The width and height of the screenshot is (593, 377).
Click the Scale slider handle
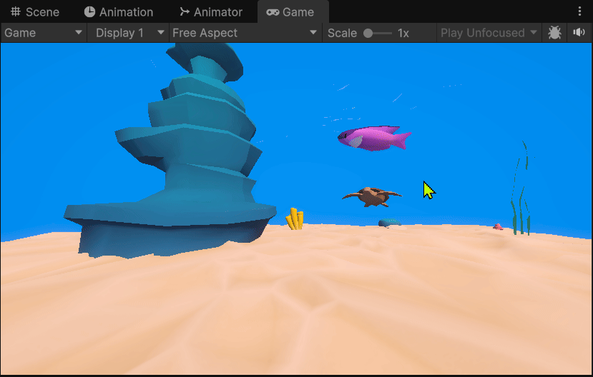pos(368,33)
